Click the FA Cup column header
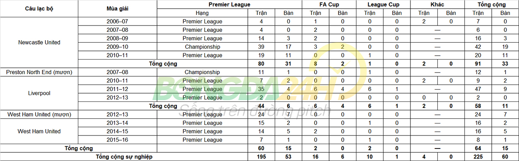The width and height of the screenshot is (519, 161). coord(329,4)
